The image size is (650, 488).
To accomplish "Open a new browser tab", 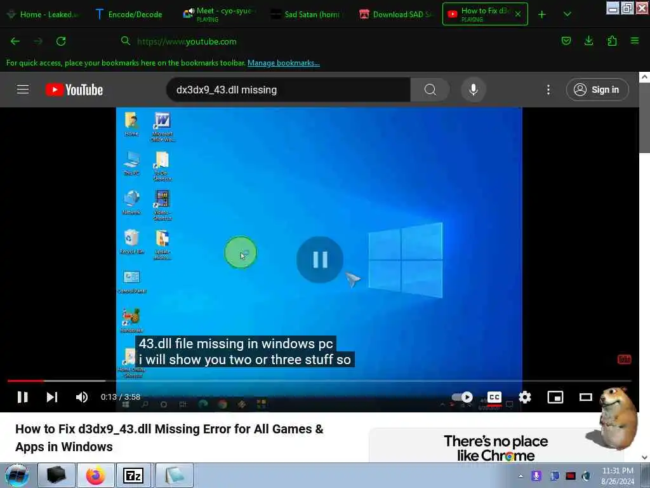I will tap(542, 15).
